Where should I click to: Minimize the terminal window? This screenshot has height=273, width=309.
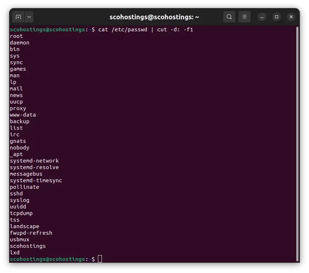pyautogui.click(x=262, y=17)
